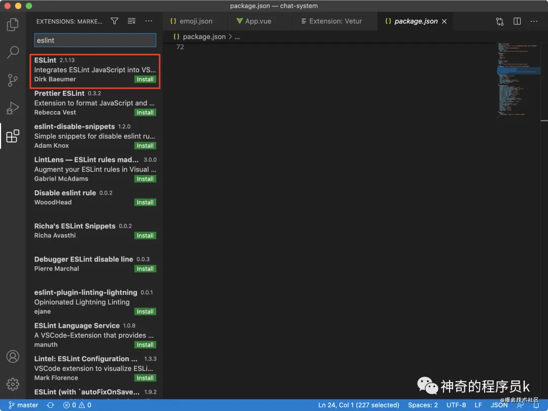Change file encoding UTF-8

(x=456, y=405)
